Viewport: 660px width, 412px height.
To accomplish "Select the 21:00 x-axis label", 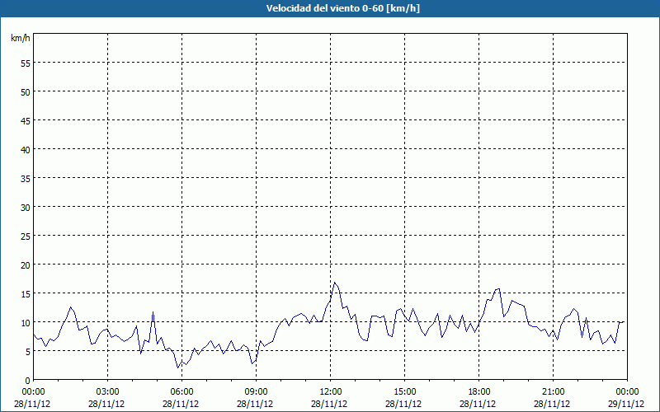I will point(553,392).
